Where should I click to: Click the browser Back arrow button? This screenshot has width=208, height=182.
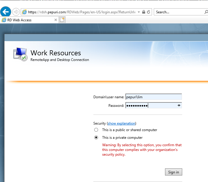6,12
